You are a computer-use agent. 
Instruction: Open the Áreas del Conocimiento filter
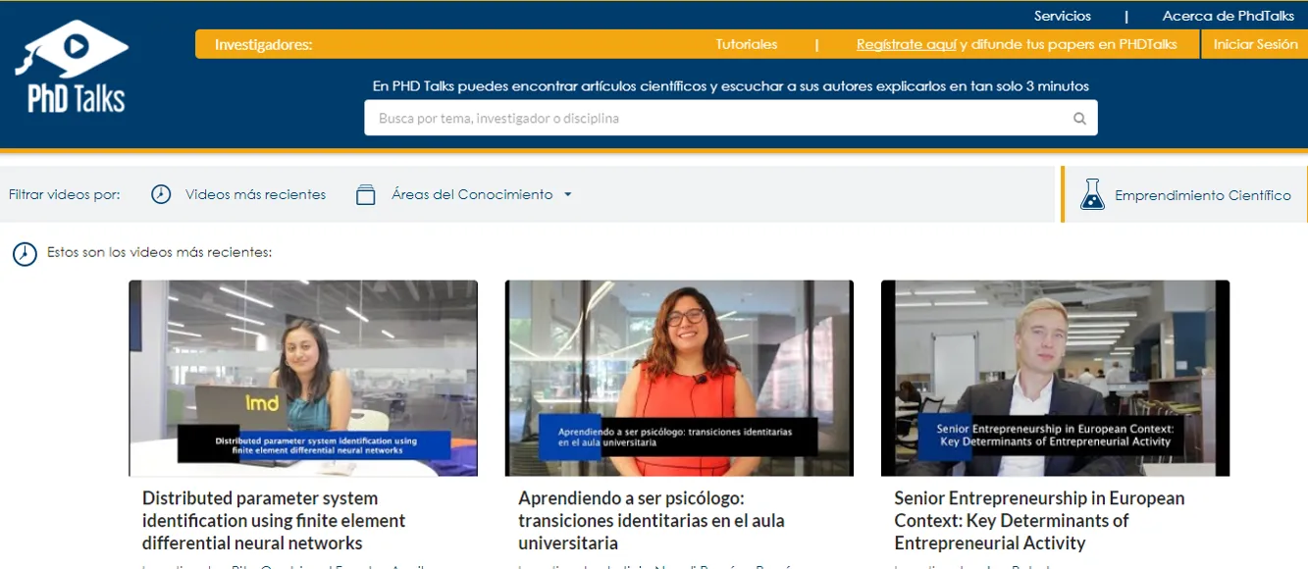coord(472,194)
